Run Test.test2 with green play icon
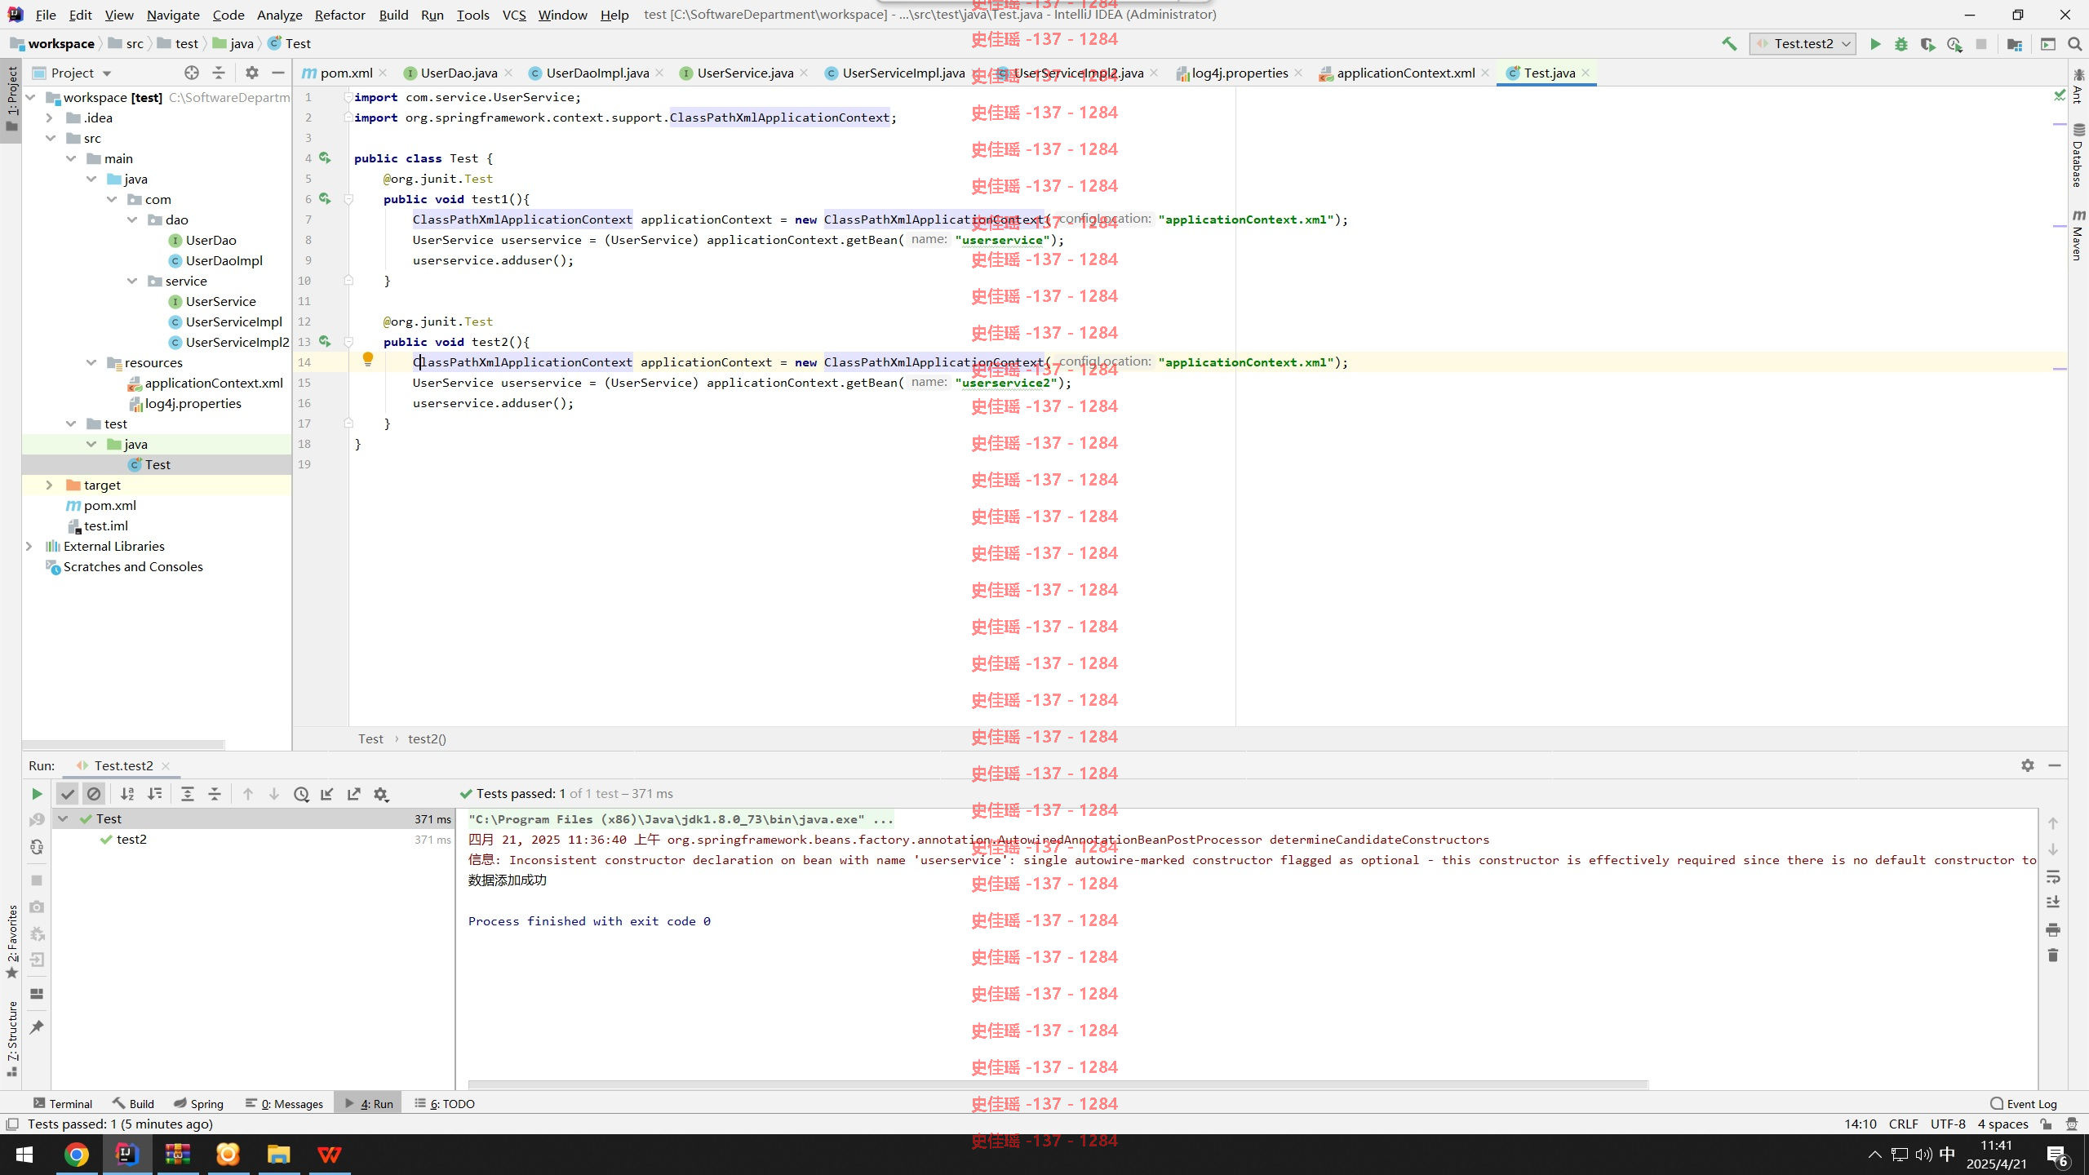The height and width of the screenshot is (1175, 2089). click(x=1875, y=44)
